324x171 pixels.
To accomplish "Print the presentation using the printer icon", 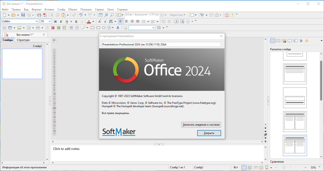I will (x=39, y=15).
